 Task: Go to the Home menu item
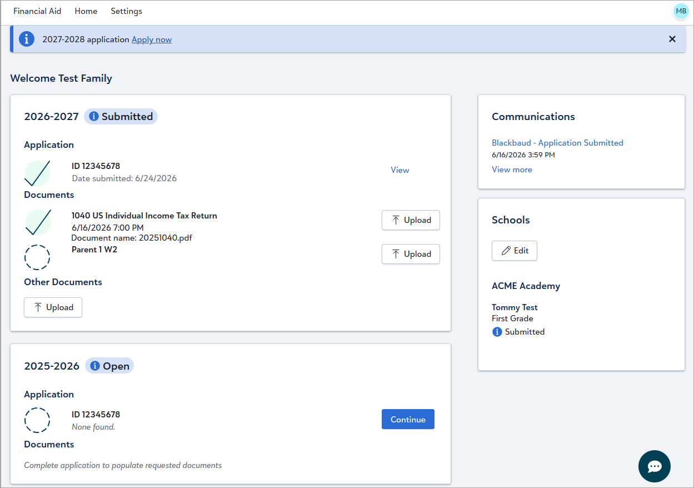pyautogui.click(x=86, y=11)
